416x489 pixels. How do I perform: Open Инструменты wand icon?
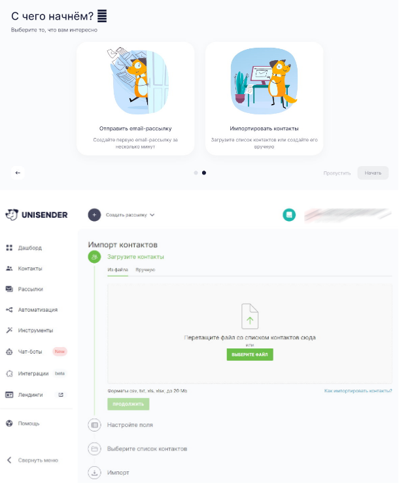(x=9, y=330)
